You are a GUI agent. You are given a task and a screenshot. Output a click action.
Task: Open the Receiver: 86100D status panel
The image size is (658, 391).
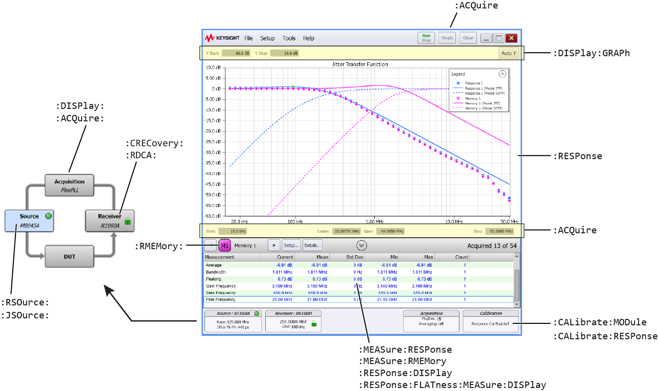click(294, 322)
